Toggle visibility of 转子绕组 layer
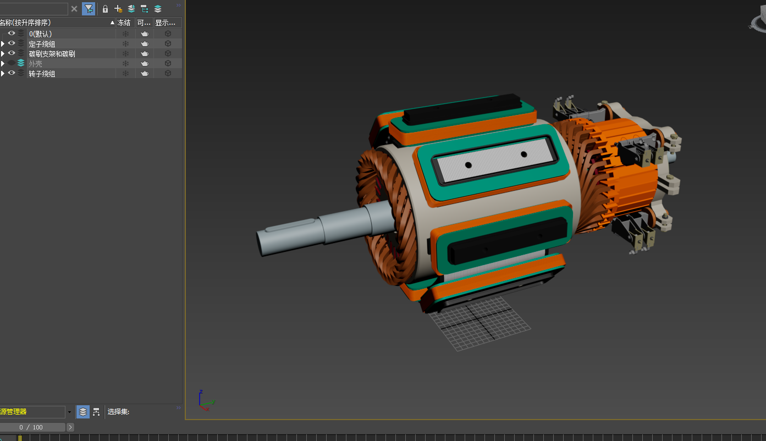Viewport: 766px width, 441px height. (x=12, y=73)
